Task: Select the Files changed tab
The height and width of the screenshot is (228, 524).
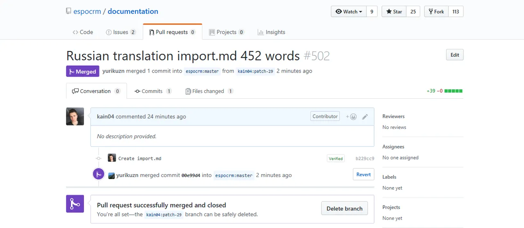Action: tap(209, 91)
